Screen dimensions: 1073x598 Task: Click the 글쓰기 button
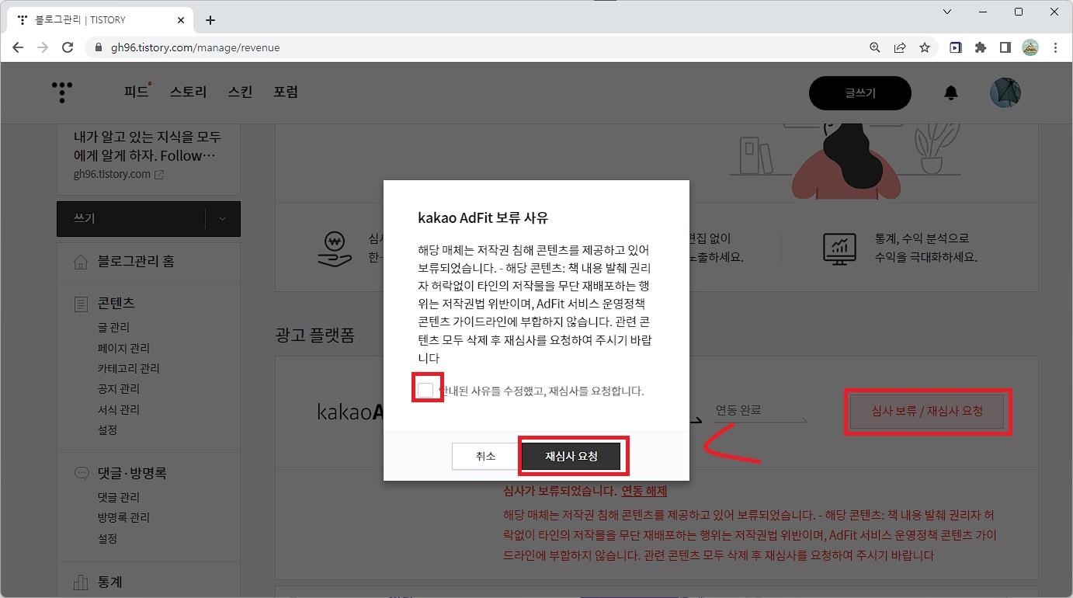click(x=860, y=93)
